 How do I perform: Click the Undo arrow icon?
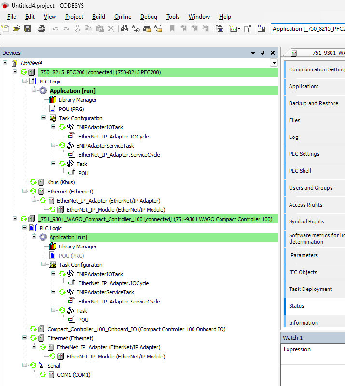[55, 29]
